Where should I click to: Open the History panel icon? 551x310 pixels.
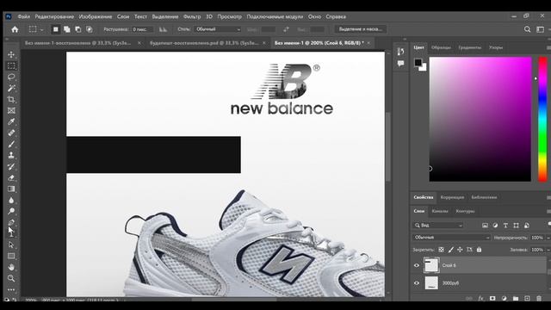400,52
